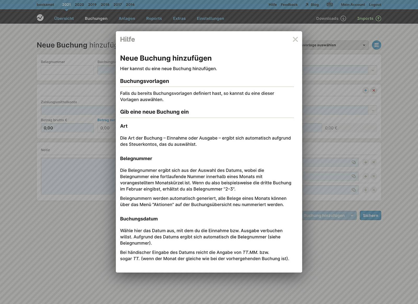
Task: Click the Buchungsdatum heading in help
Action: [x=139, y=219]
